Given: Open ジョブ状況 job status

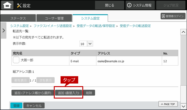Looking at the screenshot, I should pos(171,5).
